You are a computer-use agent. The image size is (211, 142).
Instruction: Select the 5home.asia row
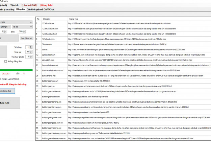(123, 44)
